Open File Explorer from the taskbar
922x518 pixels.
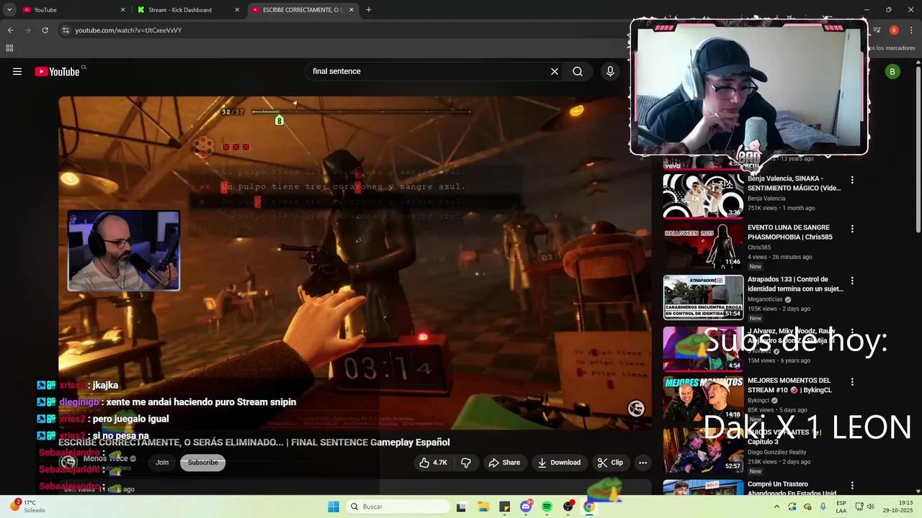point(483,506)
